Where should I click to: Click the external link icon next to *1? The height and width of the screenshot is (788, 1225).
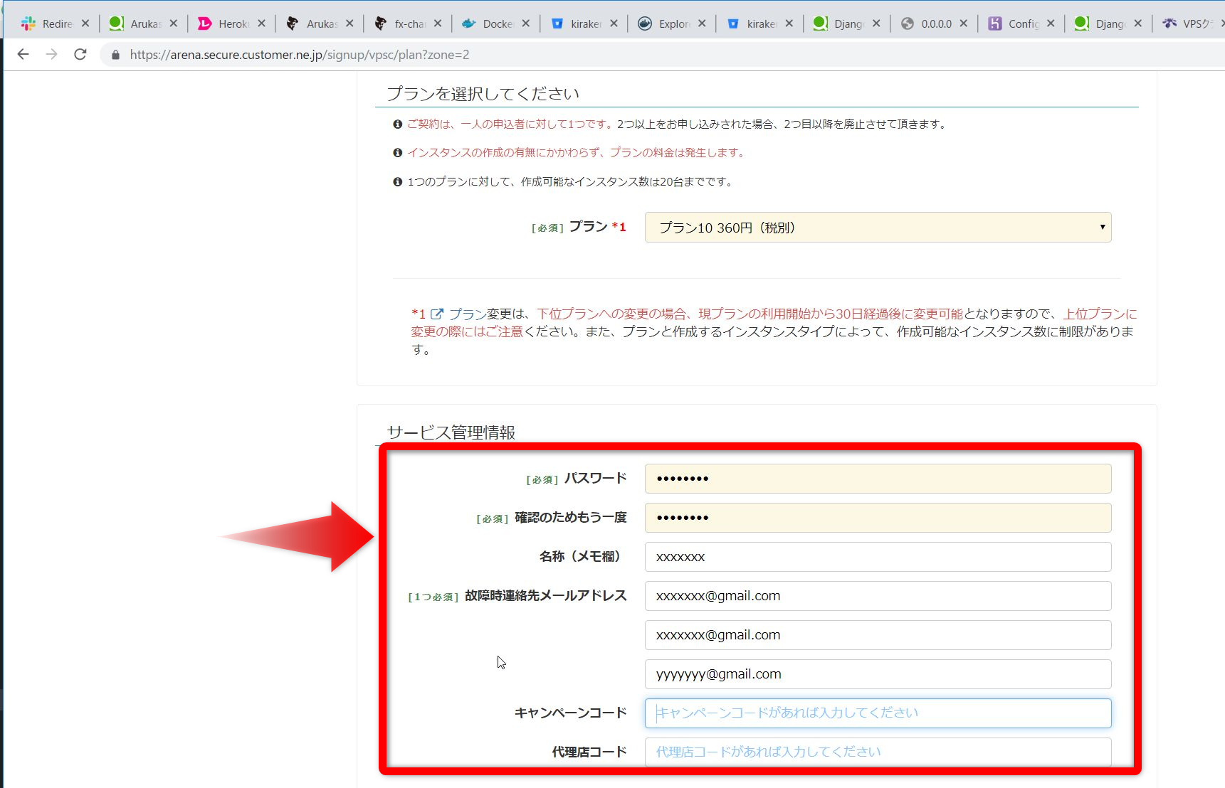(x=436, y=313)
